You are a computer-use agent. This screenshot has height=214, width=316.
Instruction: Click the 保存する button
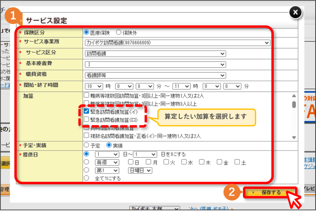[x=270, y=192]
